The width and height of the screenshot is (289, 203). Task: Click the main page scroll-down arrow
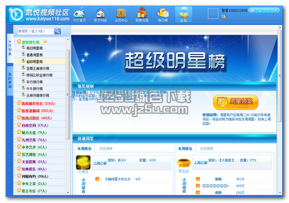(x=280, y=192)
